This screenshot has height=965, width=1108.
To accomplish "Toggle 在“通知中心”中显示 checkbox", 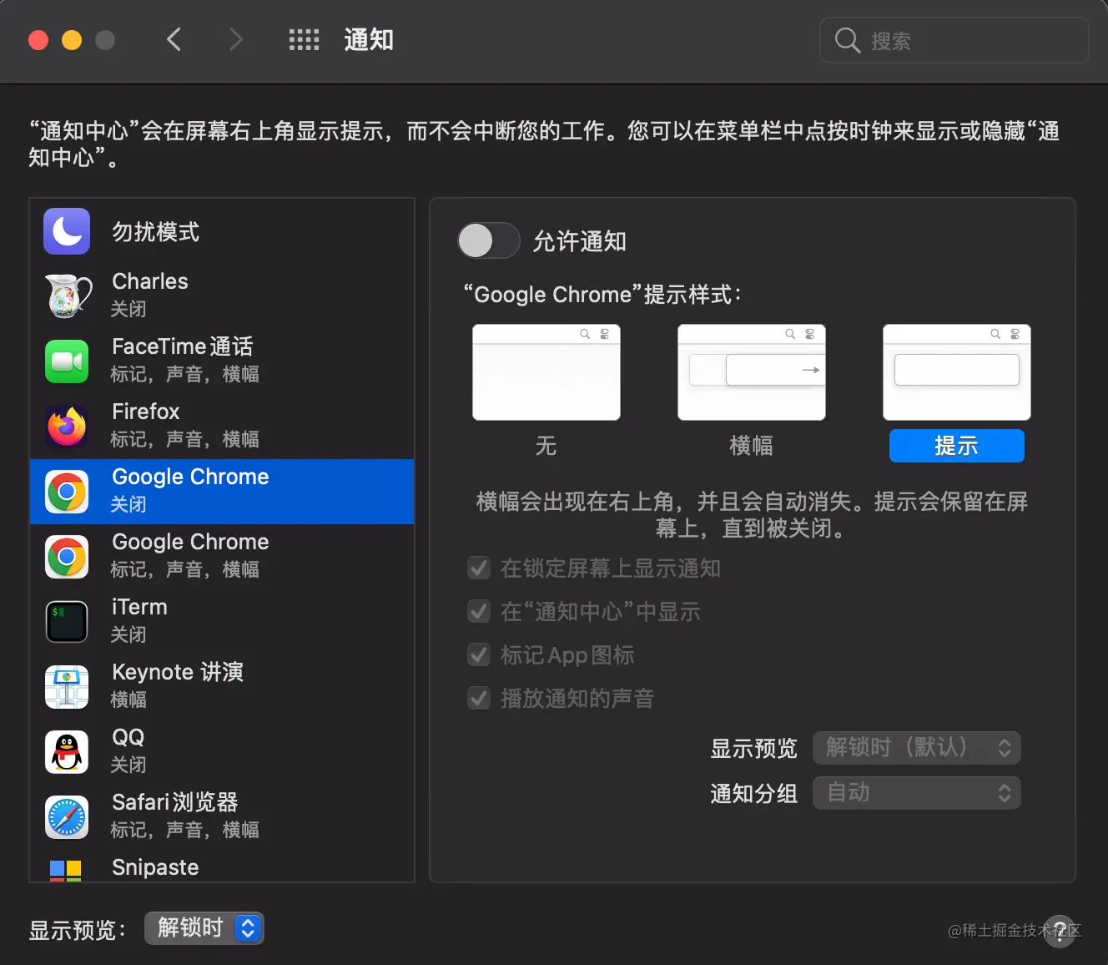I will coord(479,612).
